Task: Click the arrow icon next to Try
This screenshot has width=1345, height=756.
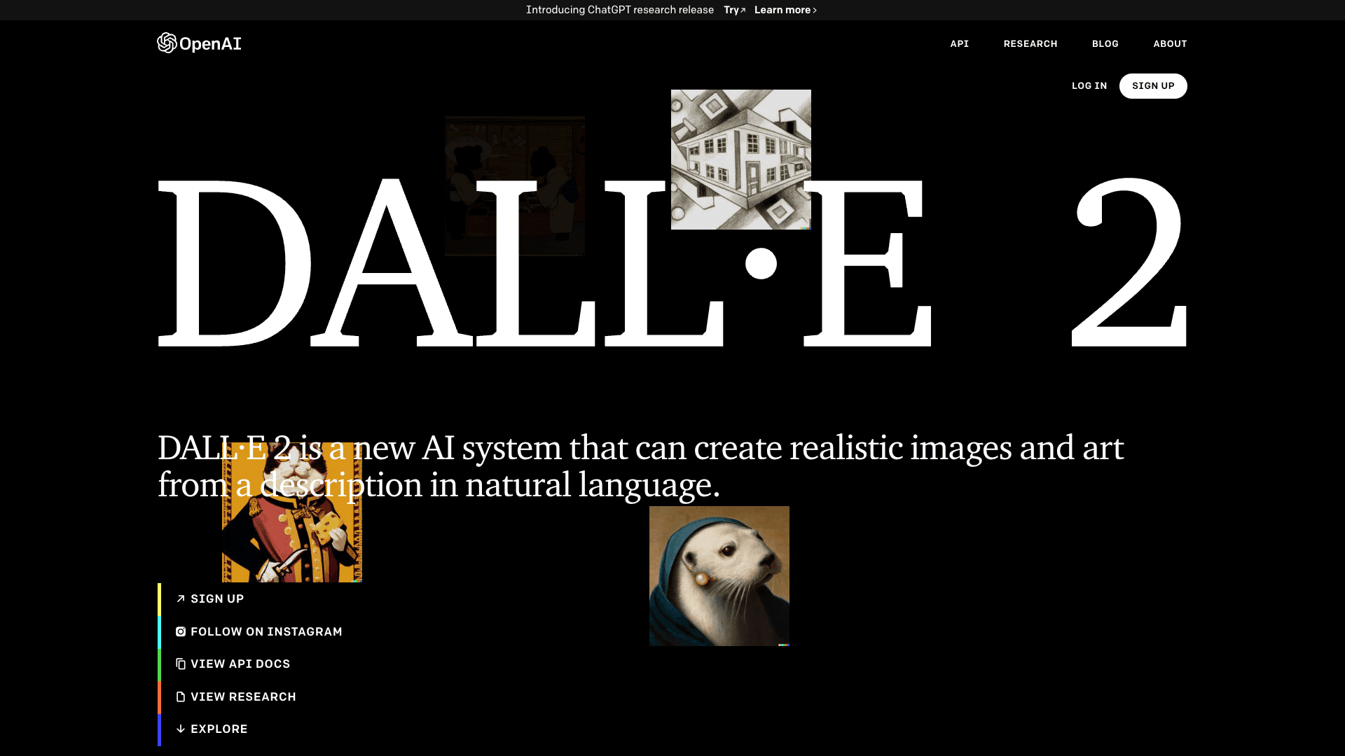Action: [742, 9]
